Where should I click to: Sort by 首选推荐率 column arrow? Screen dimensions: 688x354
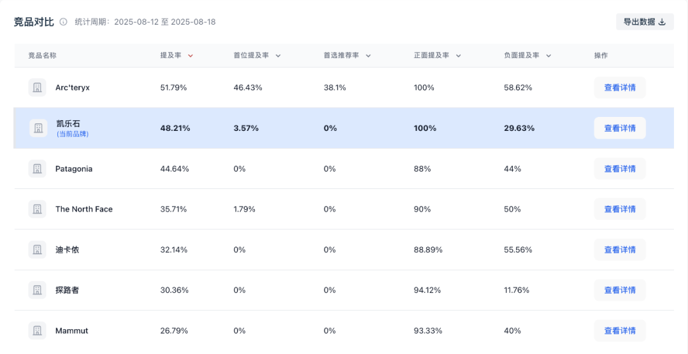point(368,55)
